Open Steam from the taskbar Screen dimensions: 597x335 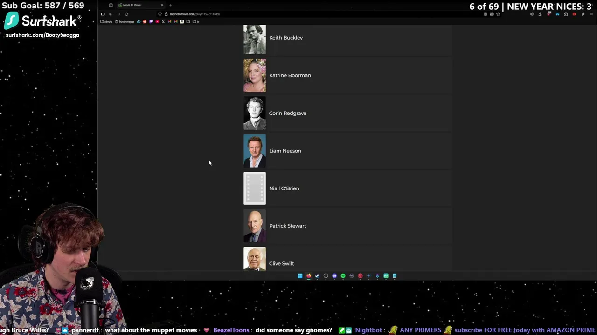point(317,276)
